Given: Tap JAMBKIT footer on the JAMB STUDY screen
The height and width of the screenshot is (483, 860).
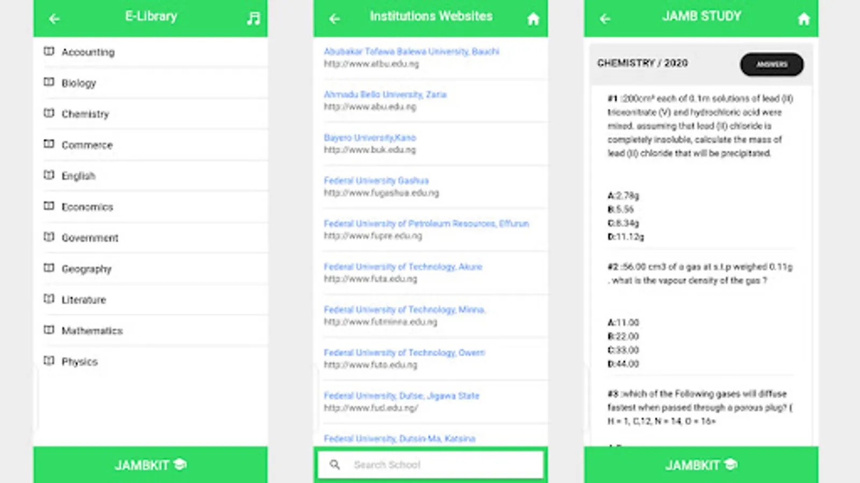Looking at the screenshot, I should click(701, 465).
